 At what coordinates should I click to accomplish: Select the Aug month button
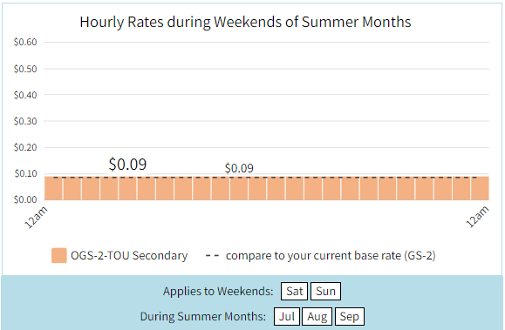(x=317, y=316)
